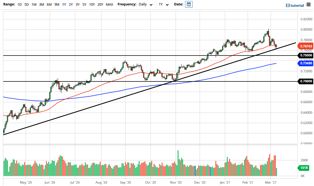The height and width of the screenshot is (186, 314).
Task: Select the 1Y range tab
Action: (x=63, y=4)
